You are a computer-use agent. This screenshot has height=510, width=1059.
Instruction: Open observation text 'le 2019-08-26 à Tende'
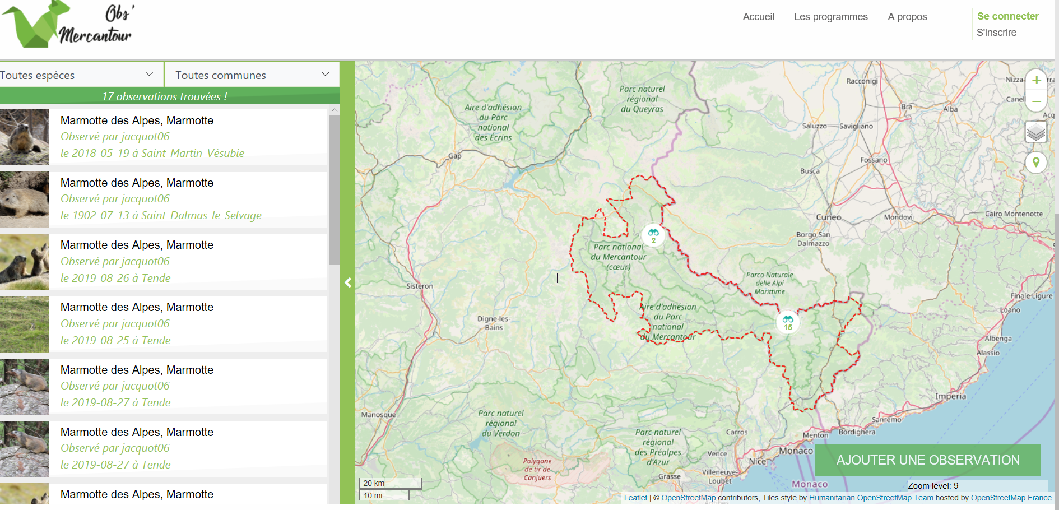pyautogui.click(x=115, y=278)
